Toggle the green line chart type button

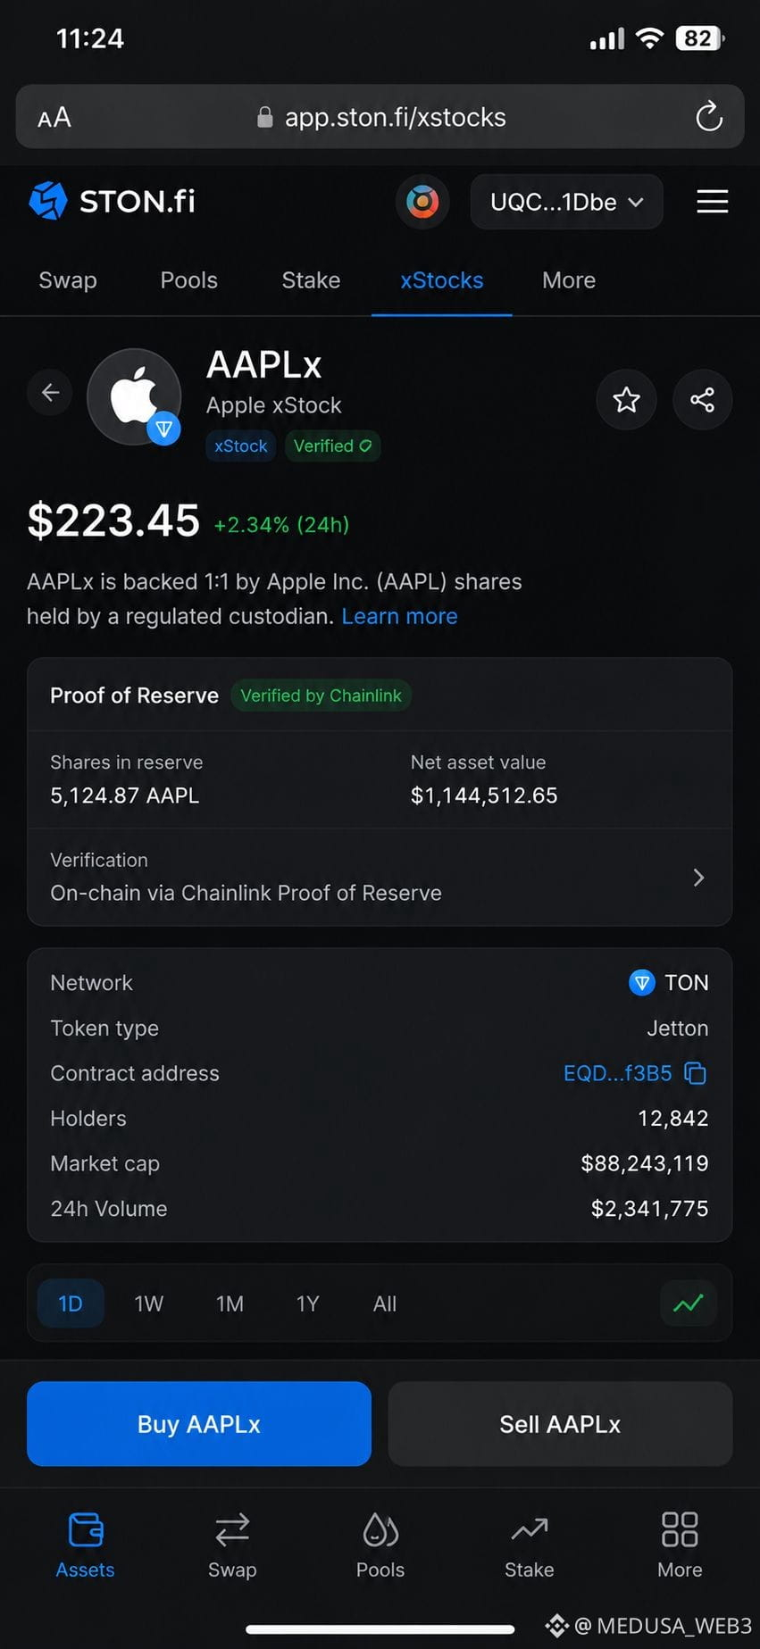point(688,1303)
